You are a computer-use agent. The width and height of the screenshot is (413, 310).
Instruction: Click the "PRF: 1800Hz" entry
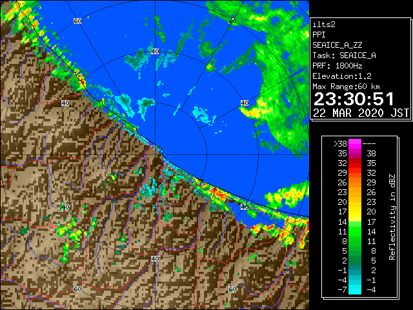[337, 66]
